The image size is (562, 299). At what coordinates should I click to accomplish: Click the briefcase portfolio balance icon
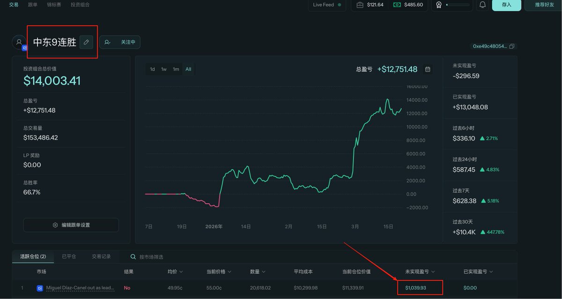[x=360, y=5]
